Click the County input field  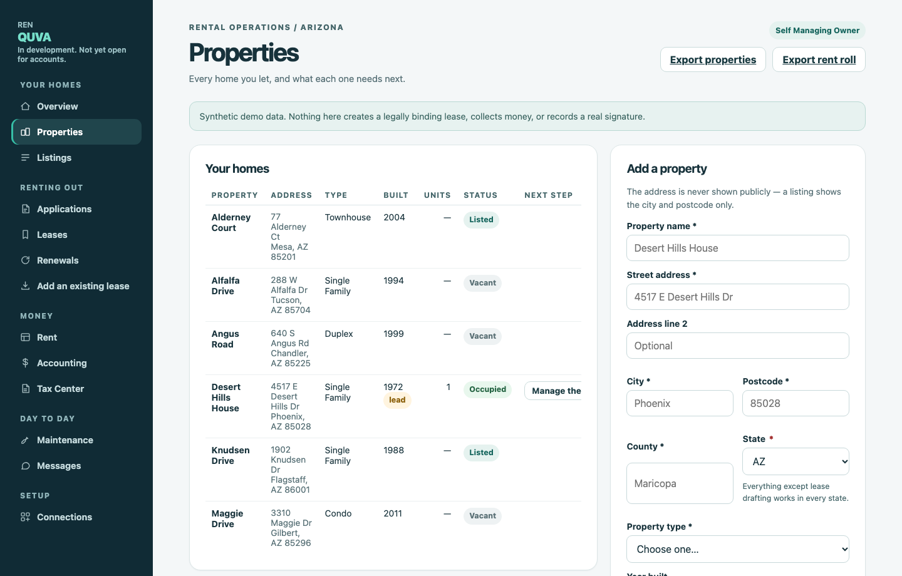[680, 483]
